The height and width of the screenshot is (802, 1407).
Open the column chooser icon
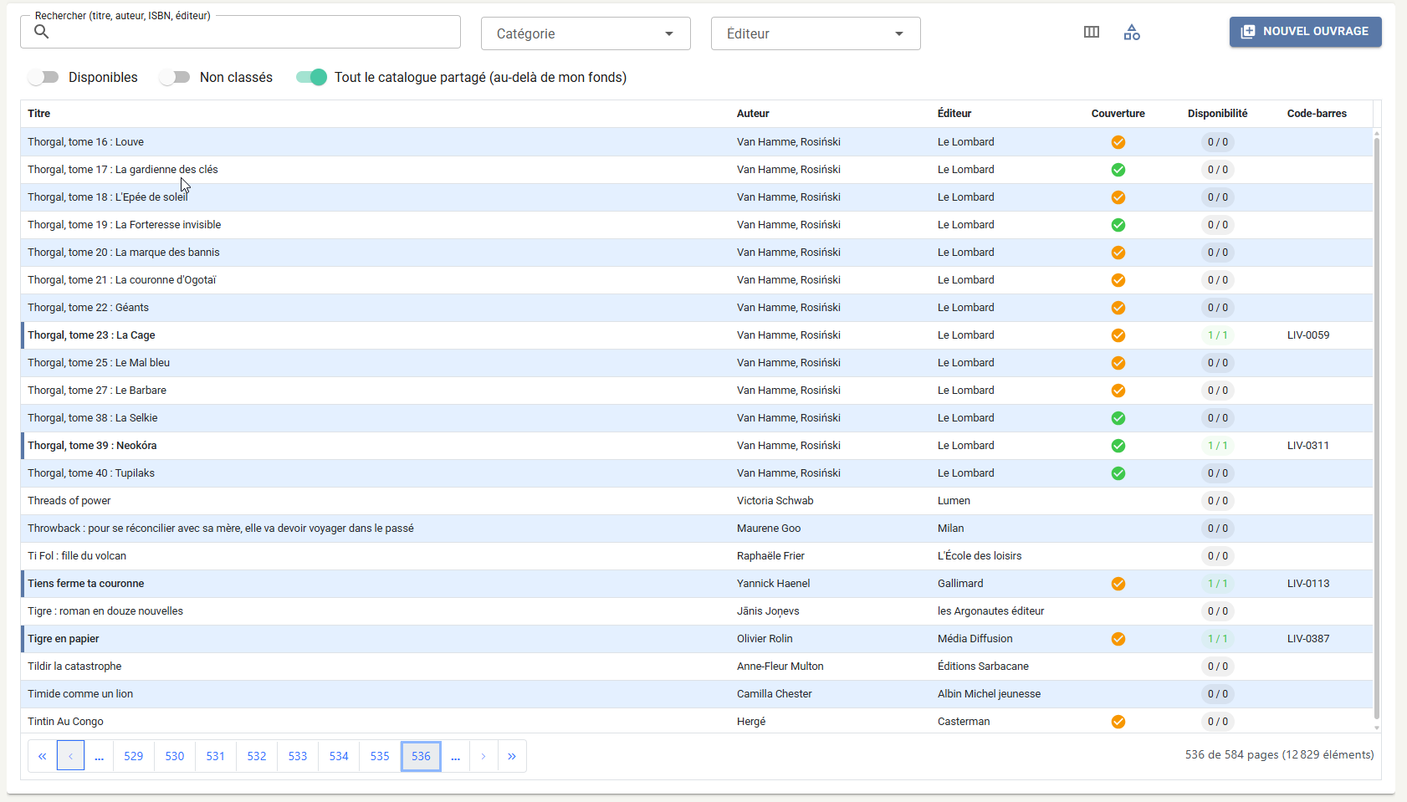[x=1092, y=32]
